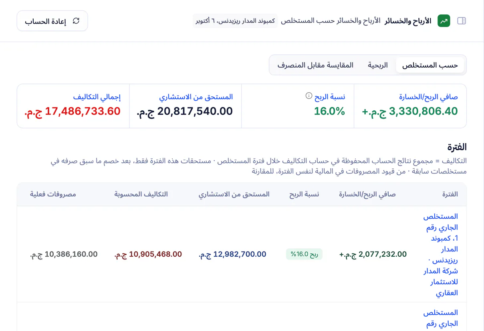Screen dimensions: 484x331
Task: Click the green profit-and-loss trend icon
Action: tap(444, 21)
